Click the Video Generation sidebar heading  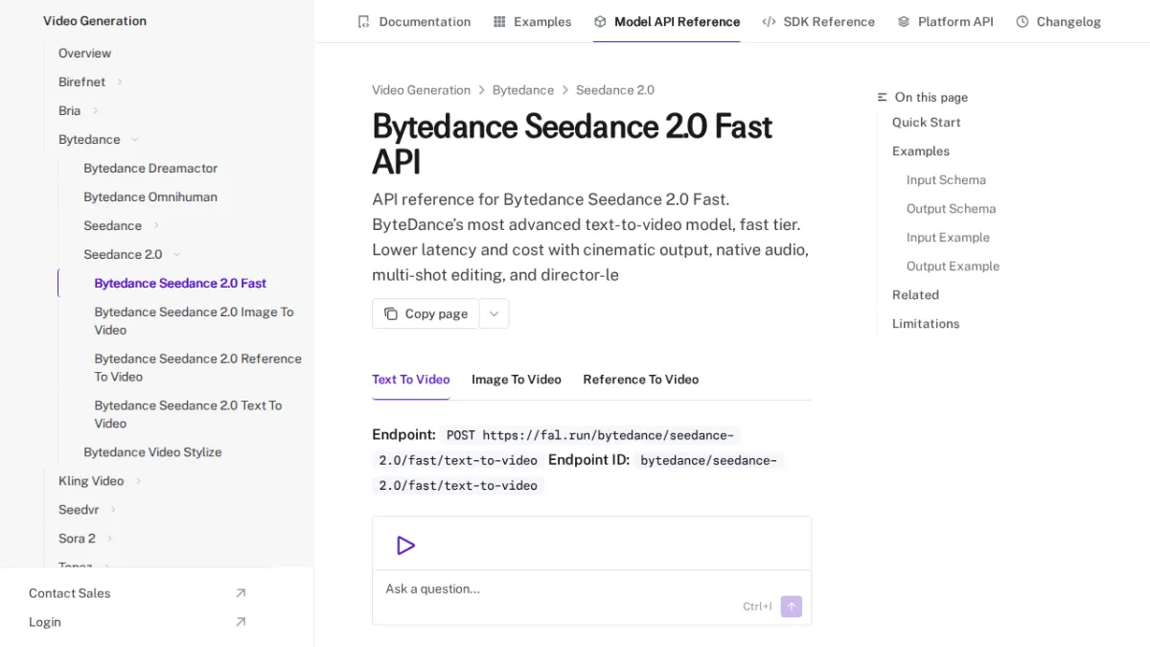coord(95,20)
